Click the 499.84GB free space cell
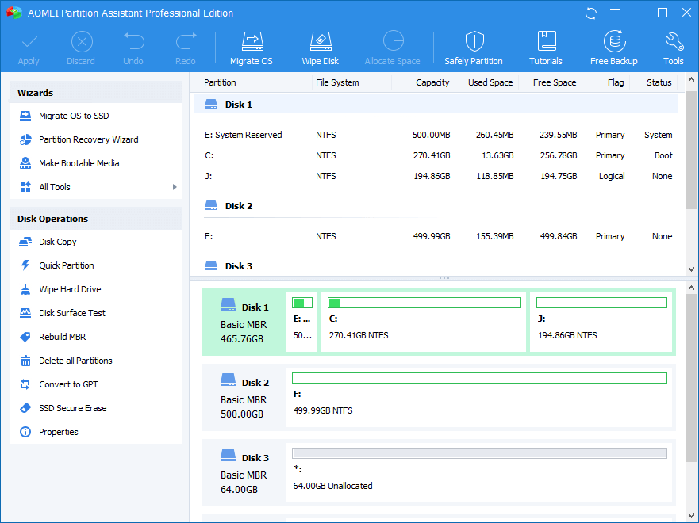Screen dimensions: 699x523 coord(559,236)
